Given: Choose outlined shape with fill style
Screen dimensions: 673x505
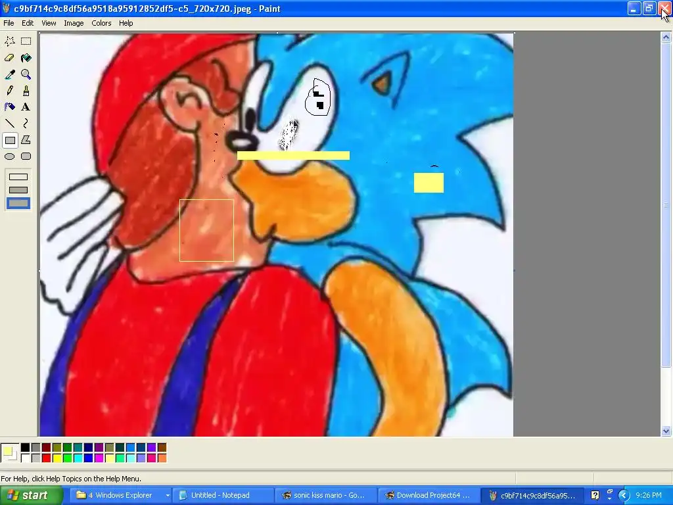Looking at the screenshot, I should (18, 190).
